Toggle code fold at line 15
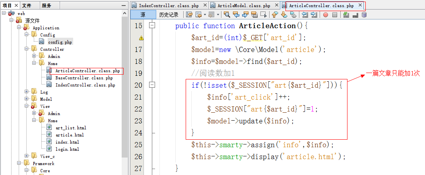The height and width of the screenshot is (175, 425). point(151,25)
